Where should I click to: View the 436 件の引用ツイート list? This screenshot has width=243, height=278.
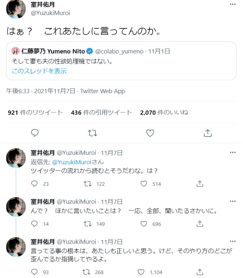click(x=101, y=113)
